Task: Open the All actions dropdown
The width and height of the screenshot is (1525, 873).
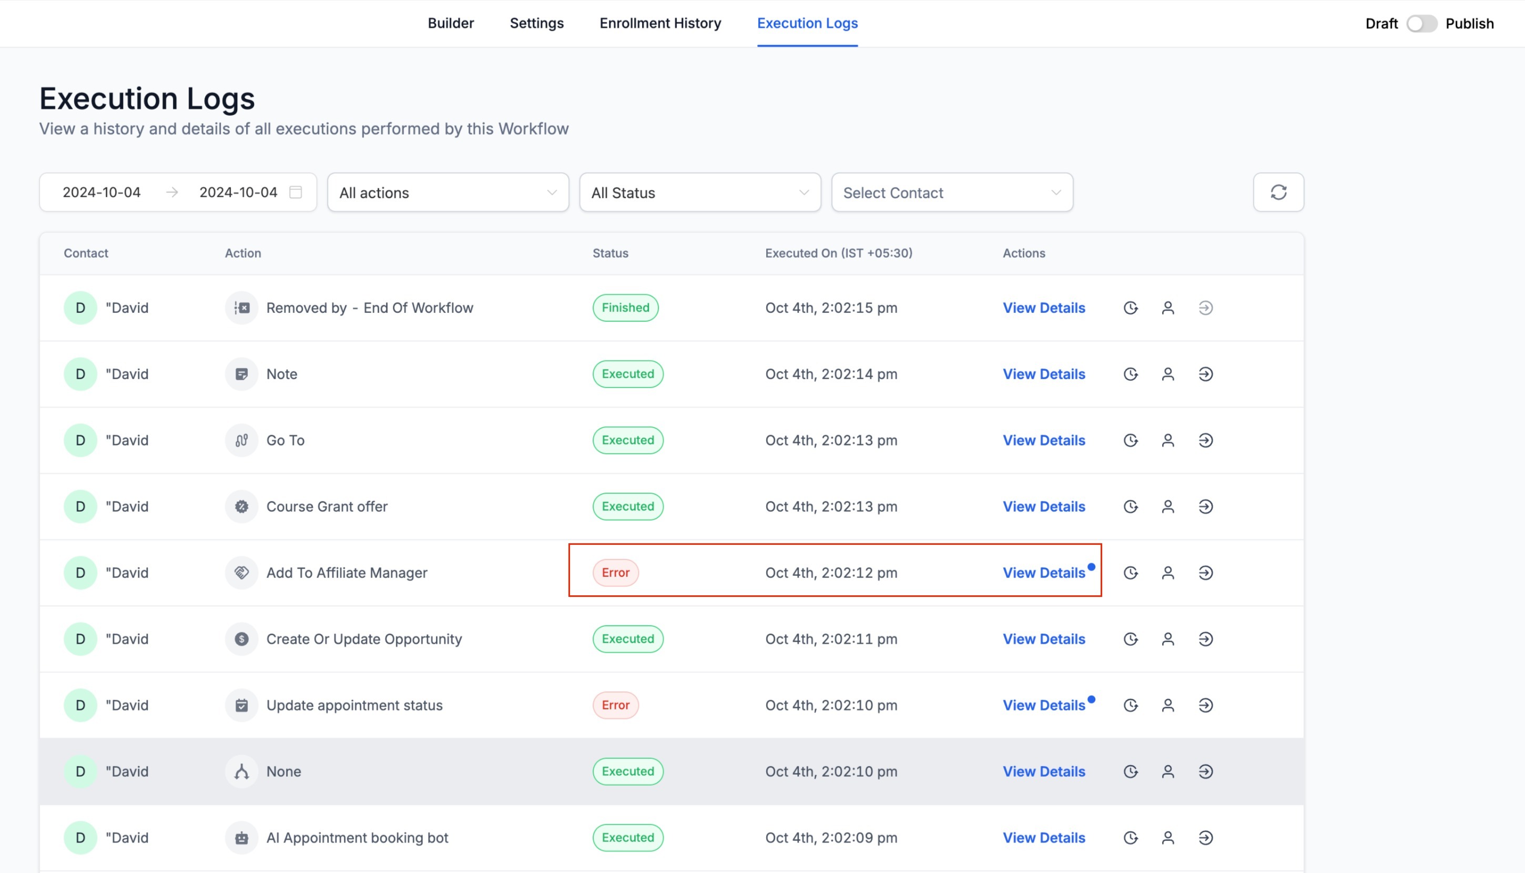Action: click(x=448, y=192)
